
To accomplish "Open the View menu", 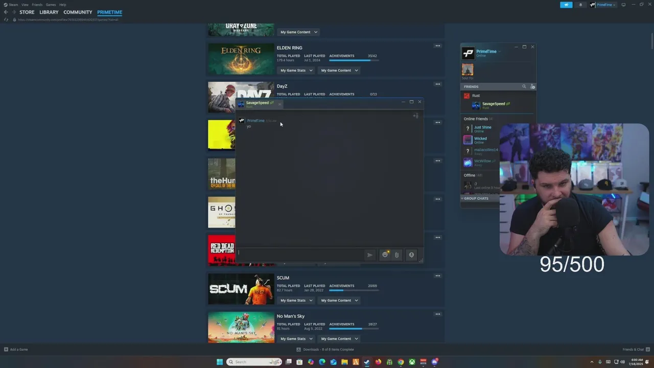I will click(25, 5).
